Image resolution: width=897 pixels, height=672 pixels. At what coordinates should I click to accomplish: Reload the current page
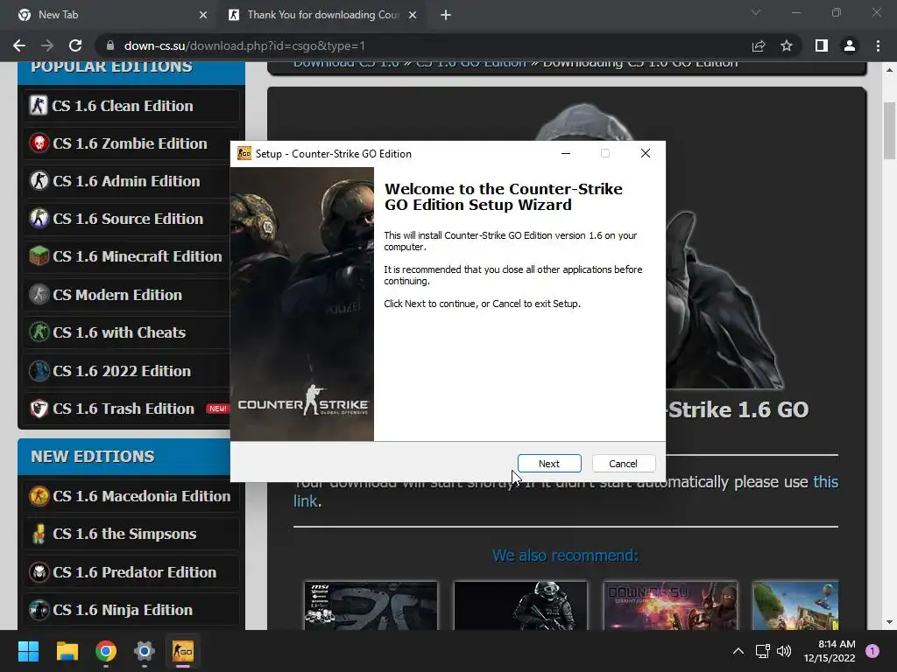pos(75,45)
